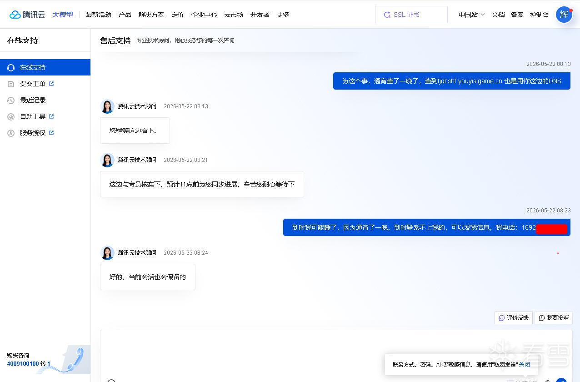
Task: Expand the 更多 navigation menu
Action: click(283, 15)
